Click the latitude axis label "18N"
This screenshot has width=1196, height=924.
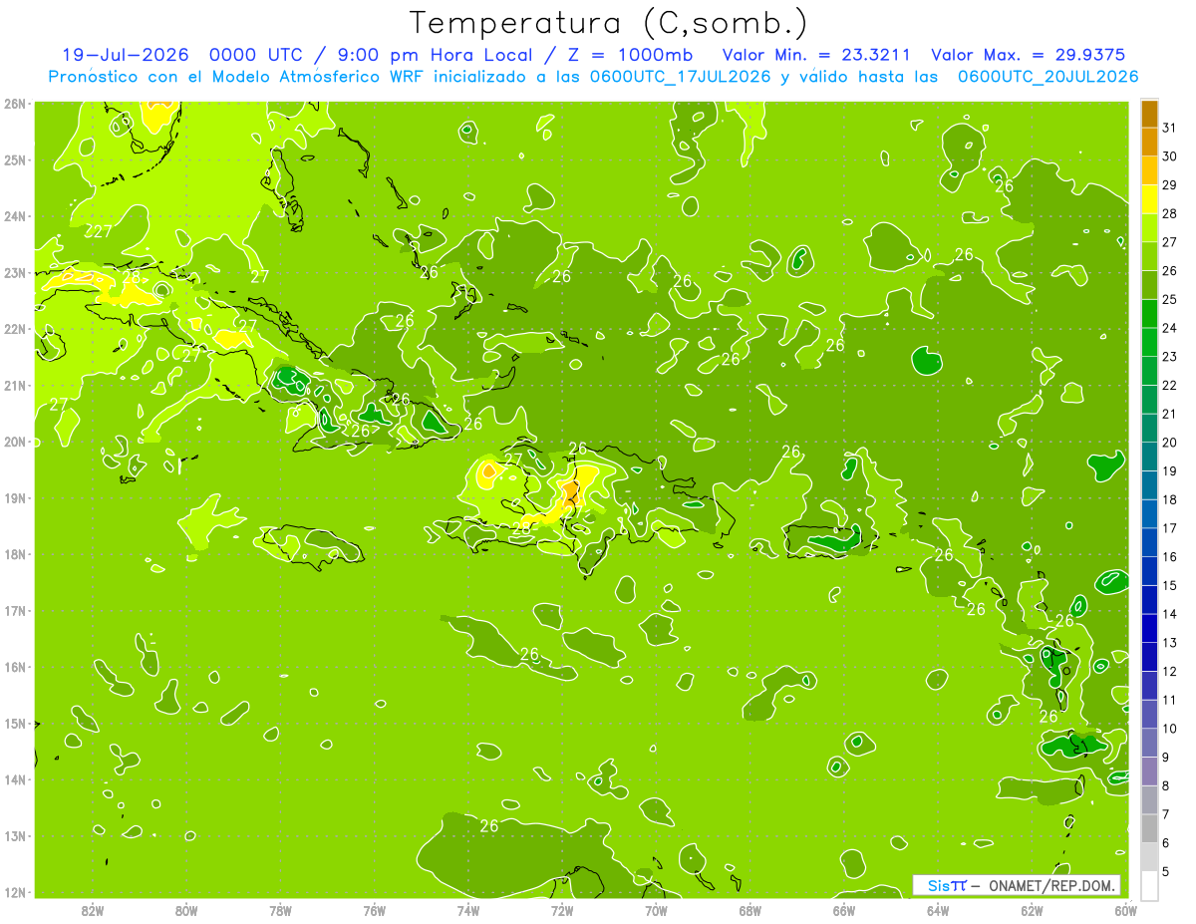coord(15,554)
